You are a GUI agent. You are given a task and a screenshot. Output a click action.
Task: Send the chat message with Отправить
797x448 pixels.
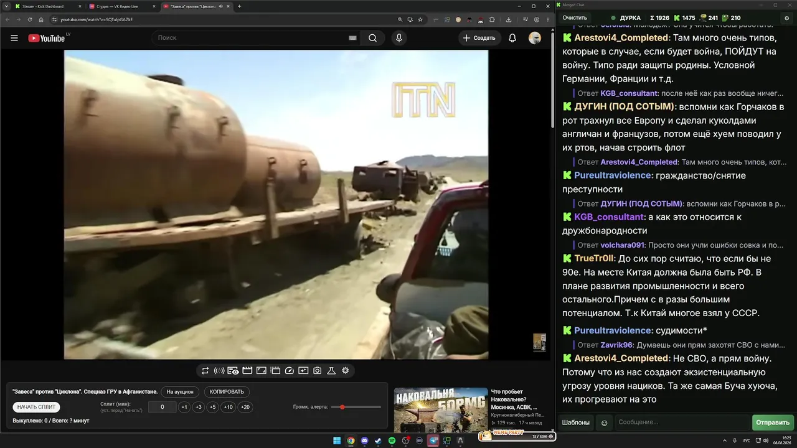pos(773,422)
